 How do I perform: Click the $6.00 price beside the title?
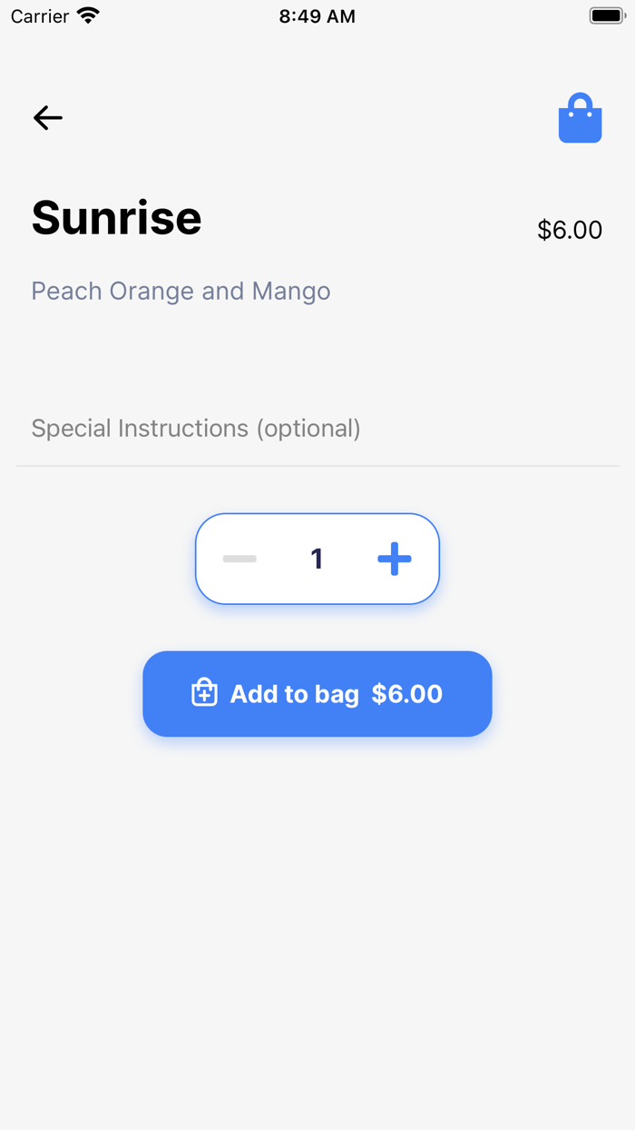click(x=570, y=230)
